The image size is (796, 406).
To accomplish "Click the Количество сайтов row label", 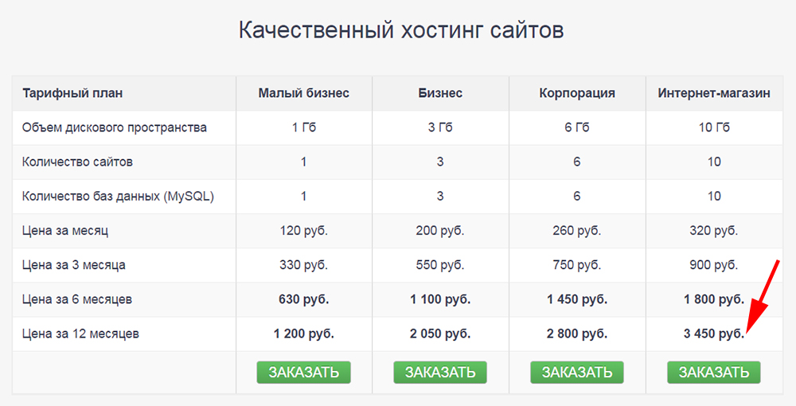I will pyautogui.click(x=77, y=162).
